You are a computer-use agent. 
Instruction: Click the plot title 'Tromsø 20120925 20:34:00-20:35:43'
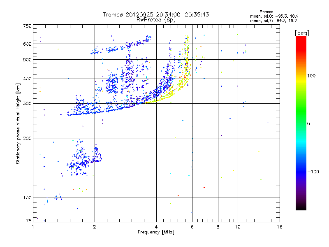click(156, 14)
